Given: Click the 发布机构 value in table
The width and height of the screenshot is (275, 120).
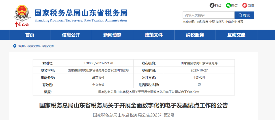Looking at the screenshot, I should pos(199,63).
